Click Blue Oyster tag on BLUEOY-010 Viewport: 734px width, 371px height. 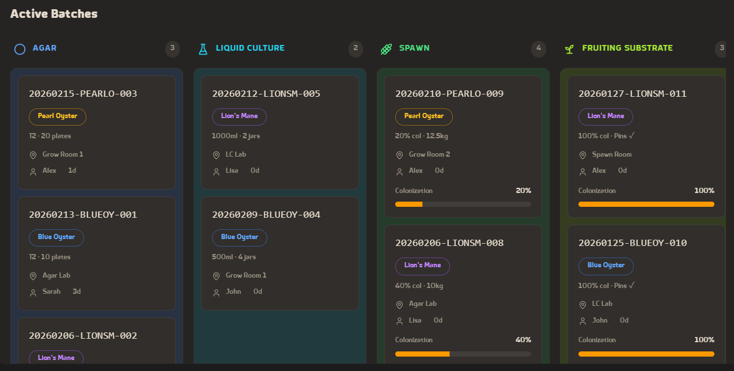click(x=606, y=266)
